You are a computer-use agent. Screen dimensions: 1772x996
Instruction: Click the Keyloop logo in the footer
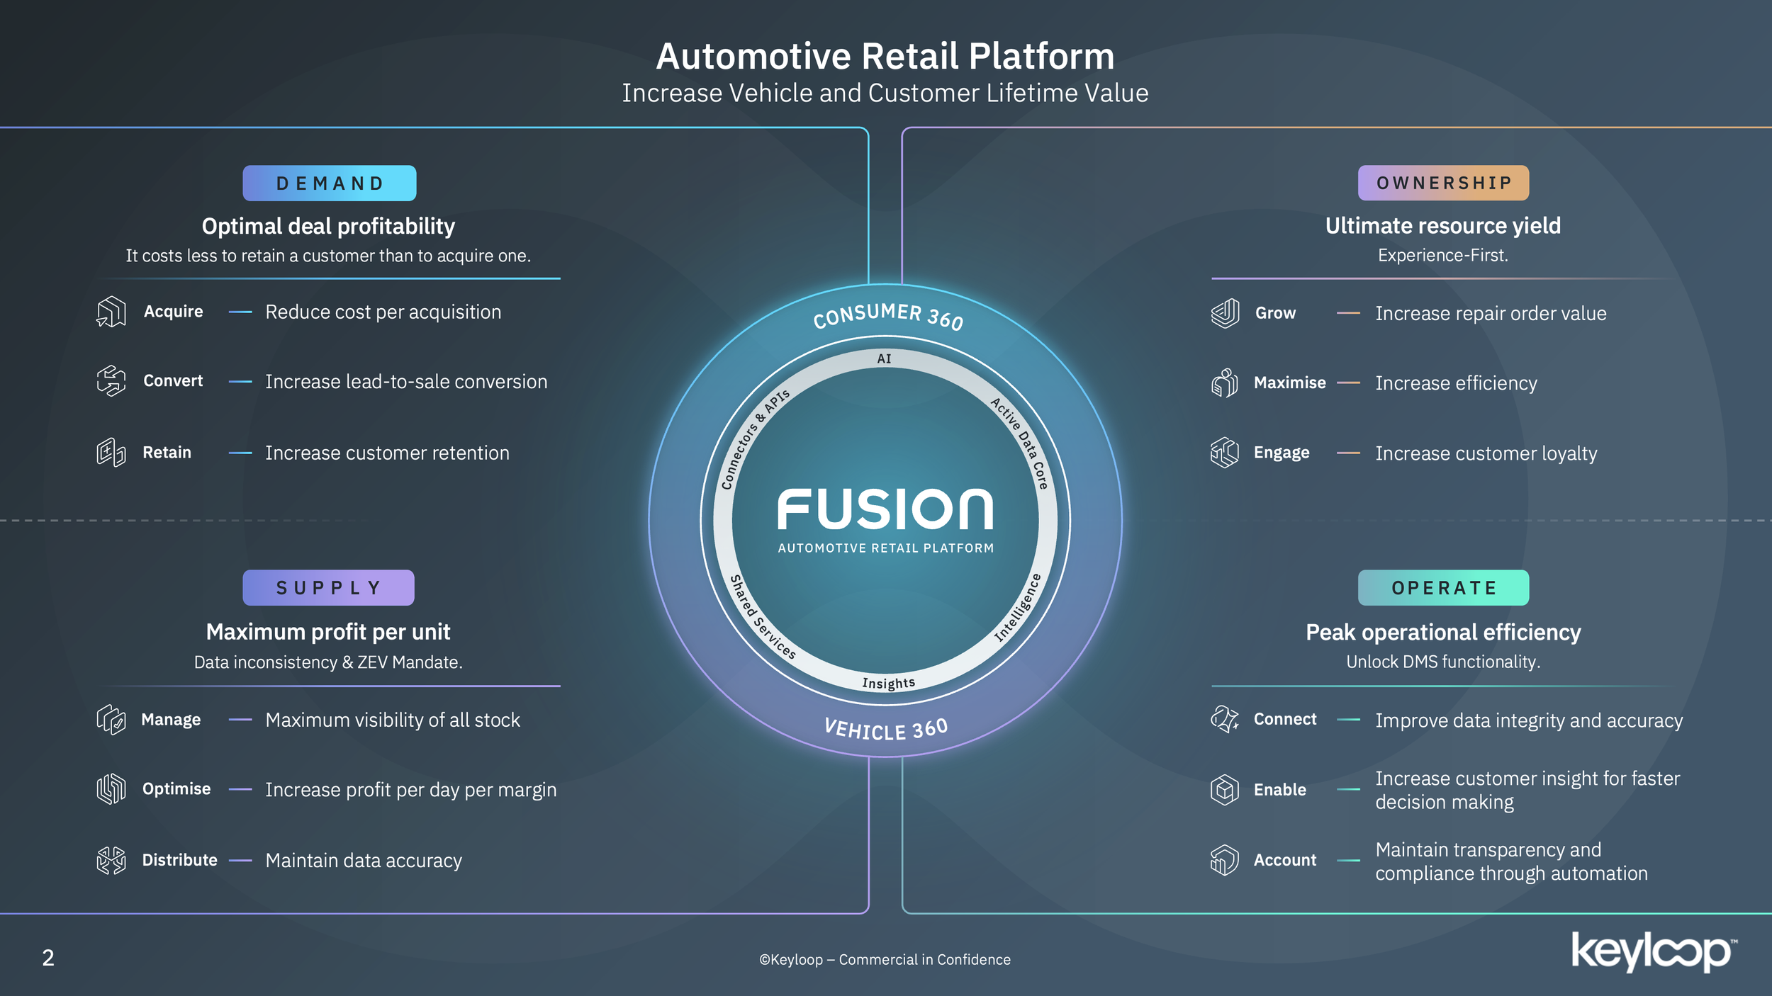(1653, 951)
